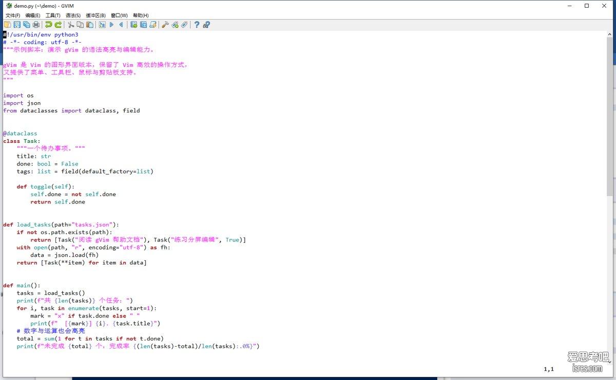Copy selection with the toolbar Copy icon
This screenshot has height=380, width=616.
80,25
